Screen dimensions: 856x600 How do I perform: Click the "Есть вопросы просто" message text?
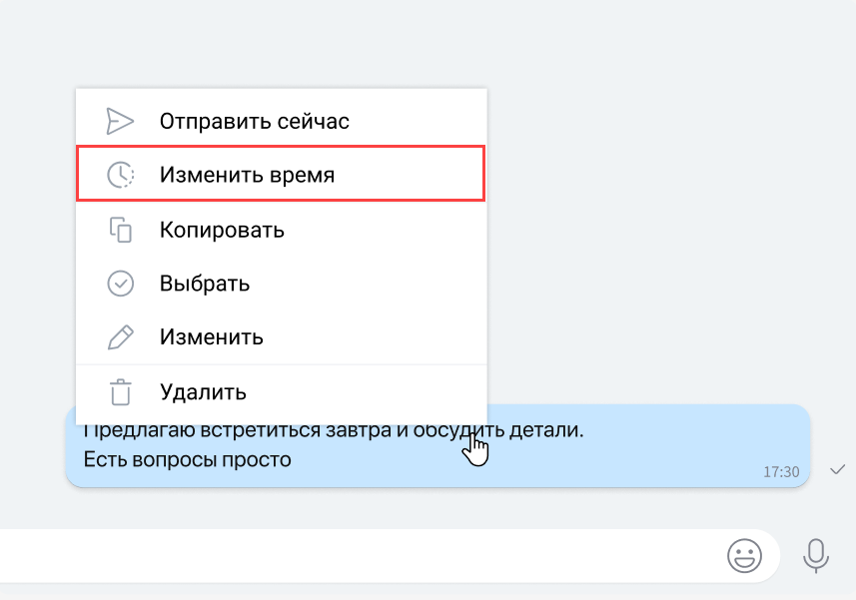(x=187, y=460)
